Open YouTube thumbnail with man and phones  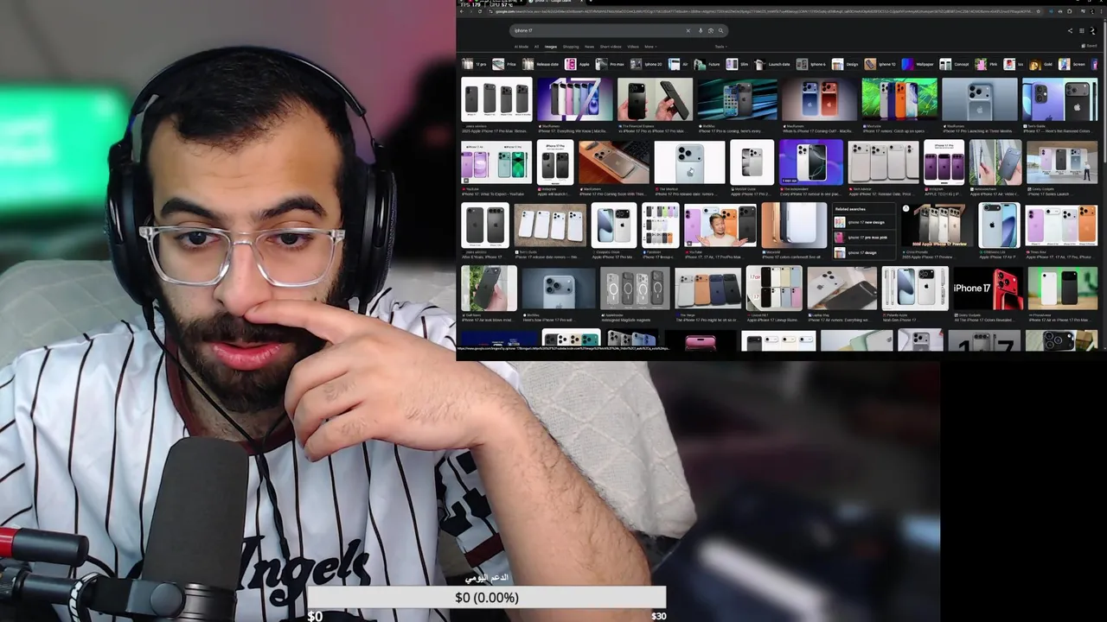720,225
